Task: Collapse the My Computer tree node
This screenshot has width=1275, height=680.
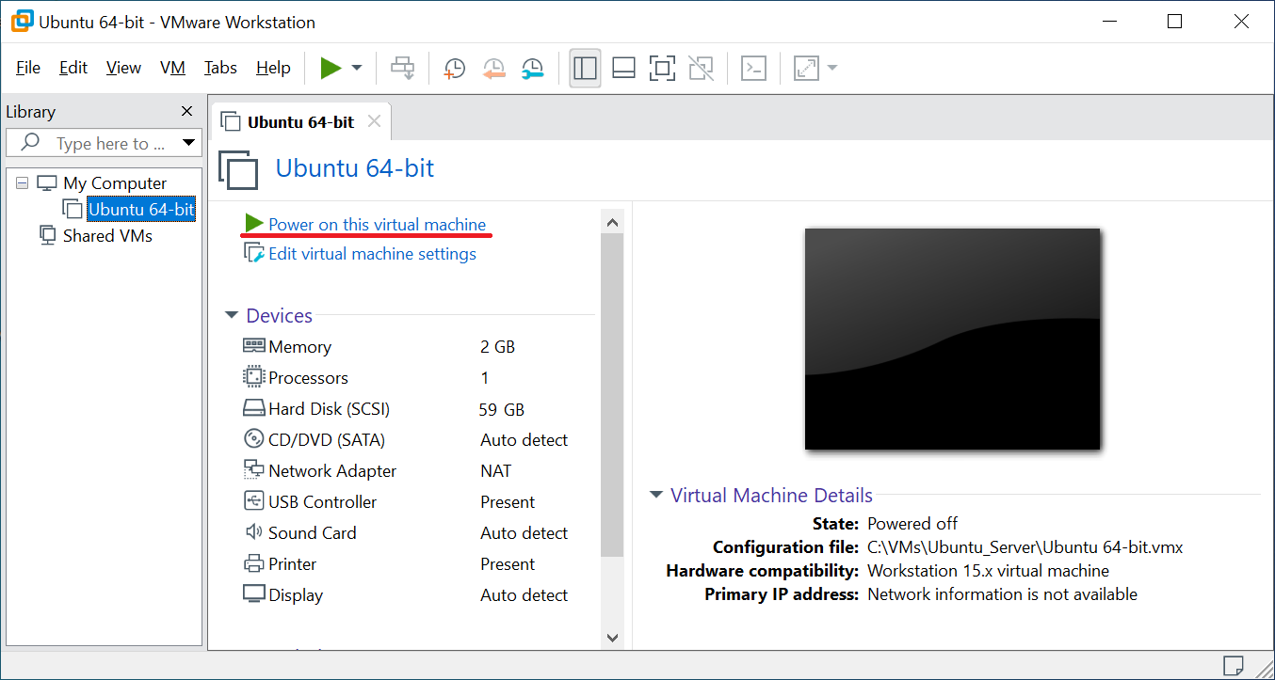Action: pyautogui.click(x=22, y=183)
